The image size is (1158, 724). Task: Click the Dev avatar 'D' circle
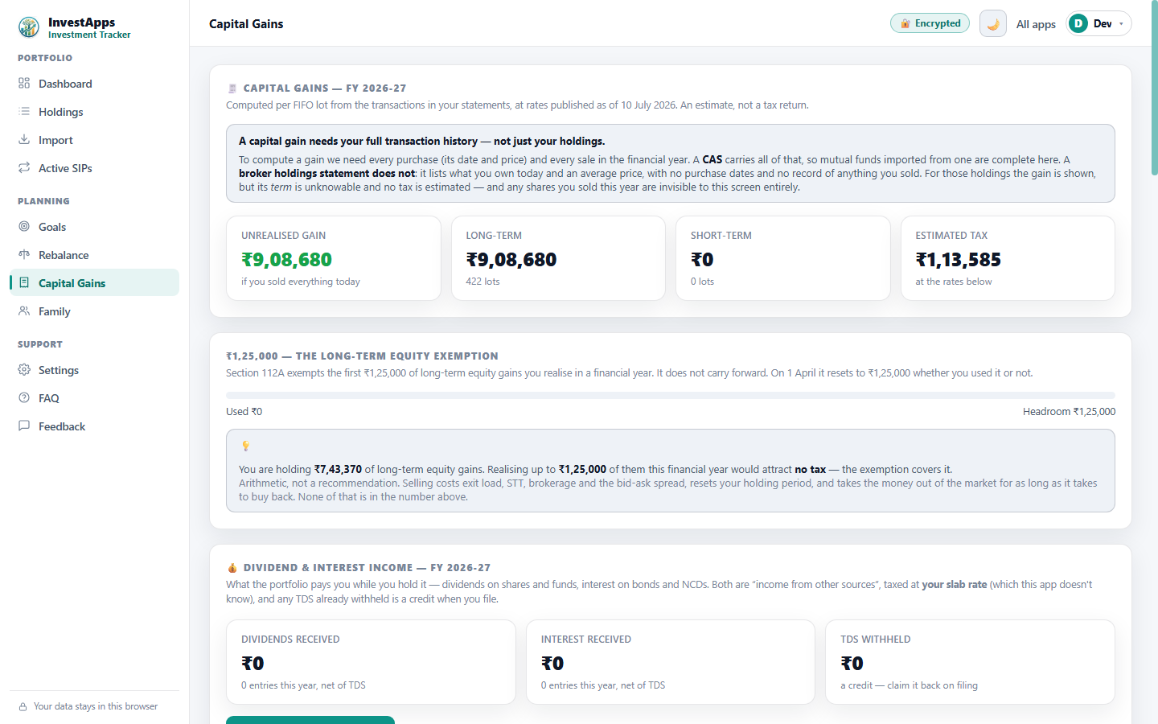tap(1078, 23)
